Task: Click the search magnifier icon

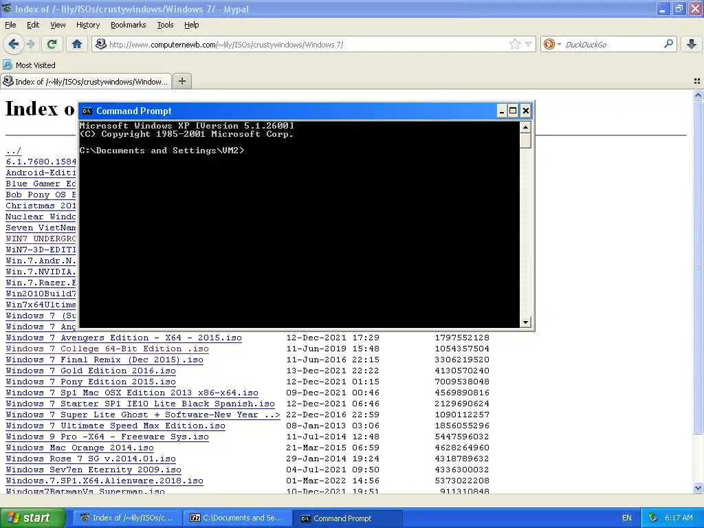Action: pos(668,44)
